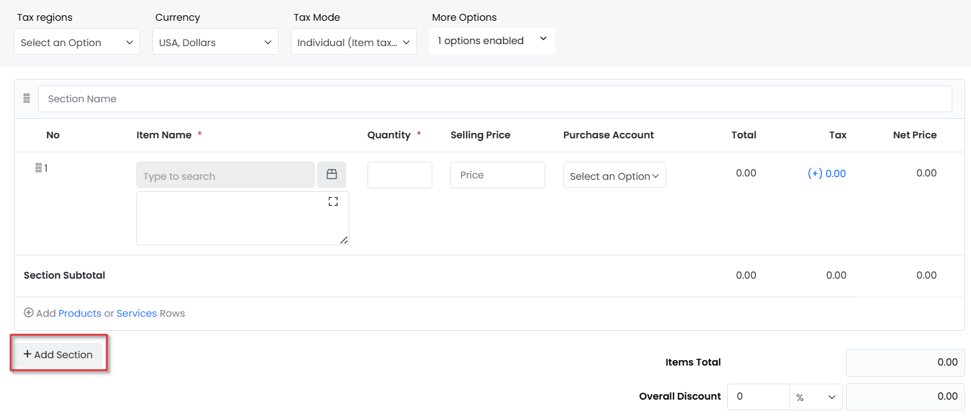This screenshot has height=417, width=971.
Task: Expand the item description with fullscreen icon
Action: 333,201
